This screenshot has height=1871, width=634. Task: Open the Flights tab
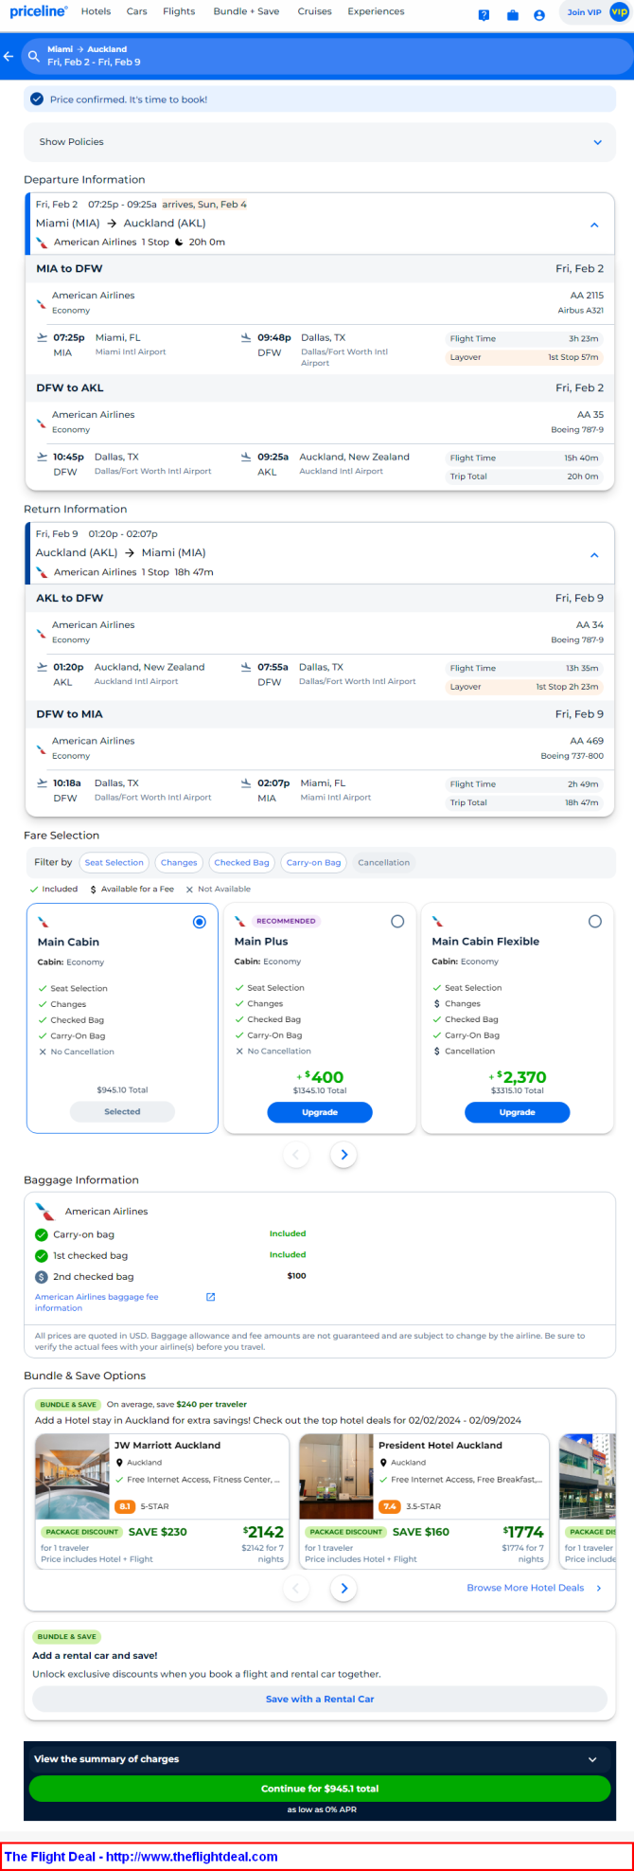(179, 11)
